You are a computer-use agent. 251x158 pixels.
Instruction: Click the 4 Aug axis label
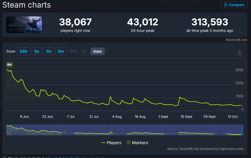[117, 117]
